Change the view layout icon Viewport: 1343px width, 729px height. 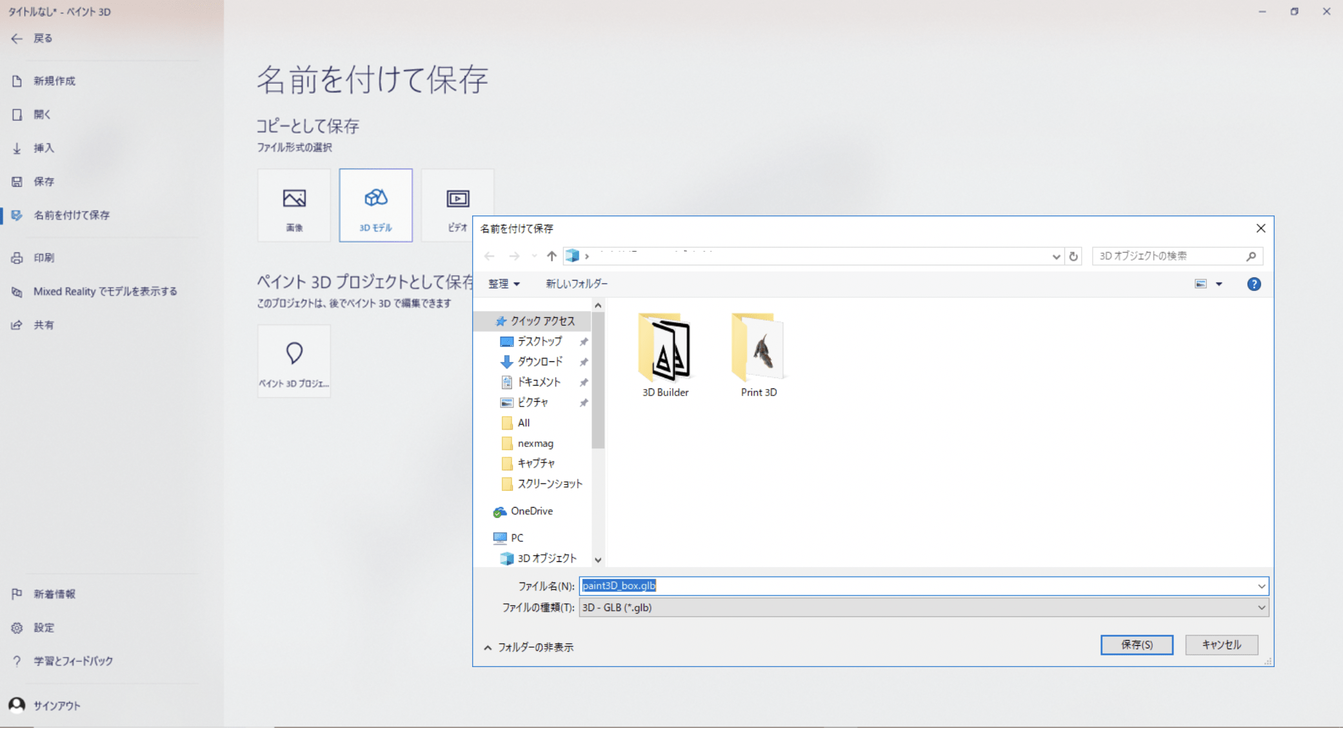pos(1200,284)
